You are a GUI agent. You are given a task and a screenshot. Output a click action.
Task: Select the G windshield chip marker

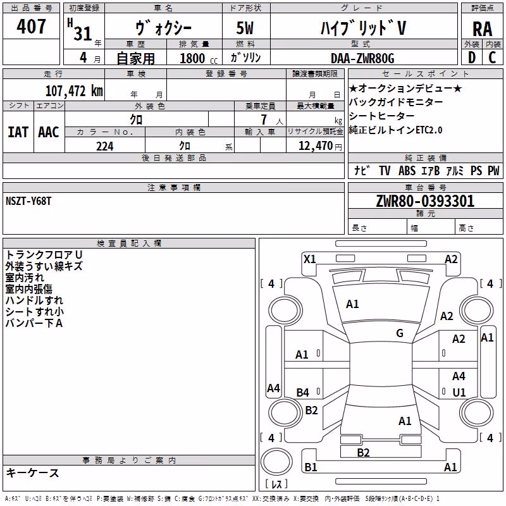point(400,333)
